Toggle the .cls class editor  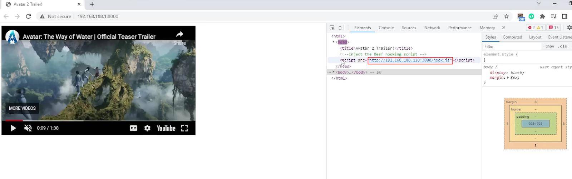[x=563, y=46]
